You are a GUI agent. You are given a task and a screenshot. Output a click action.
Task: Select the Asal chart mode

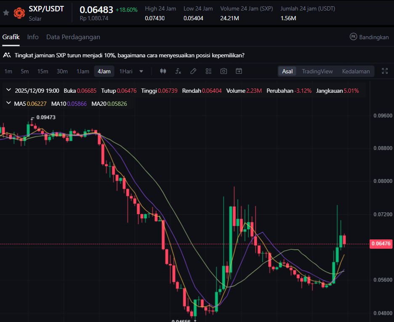tap(288, 71)
